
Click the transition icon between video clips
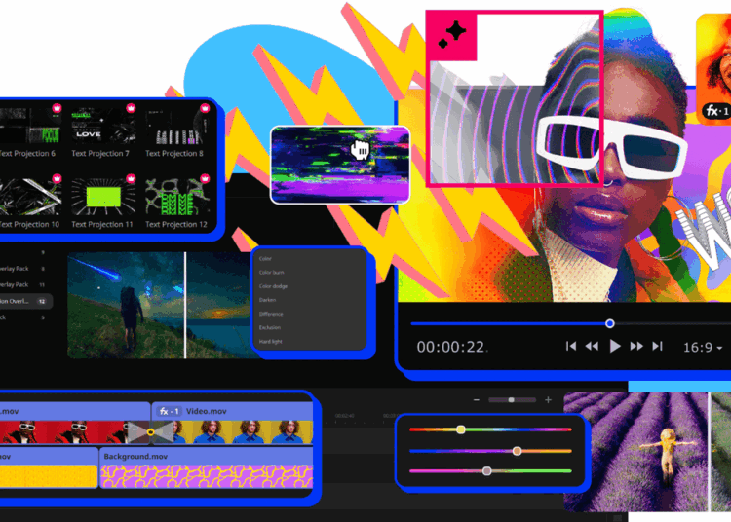point(150,432)
